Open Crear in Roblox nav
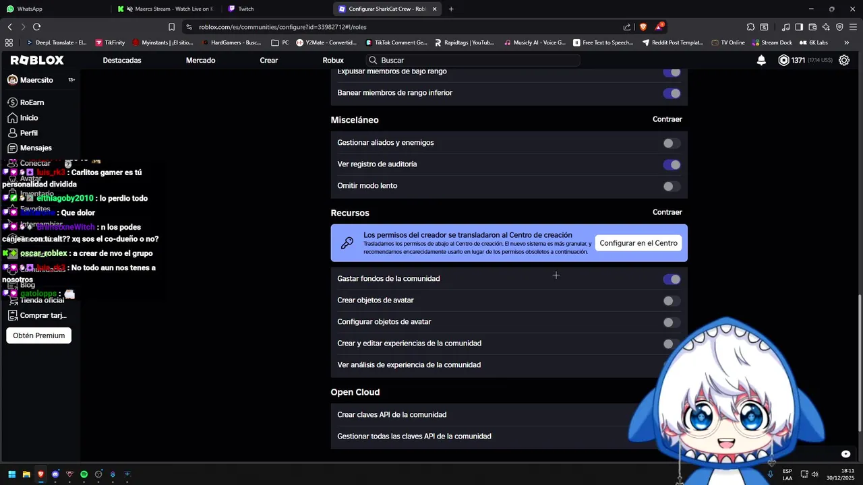Screen dimensions: 863x485 tap(269, 60)
